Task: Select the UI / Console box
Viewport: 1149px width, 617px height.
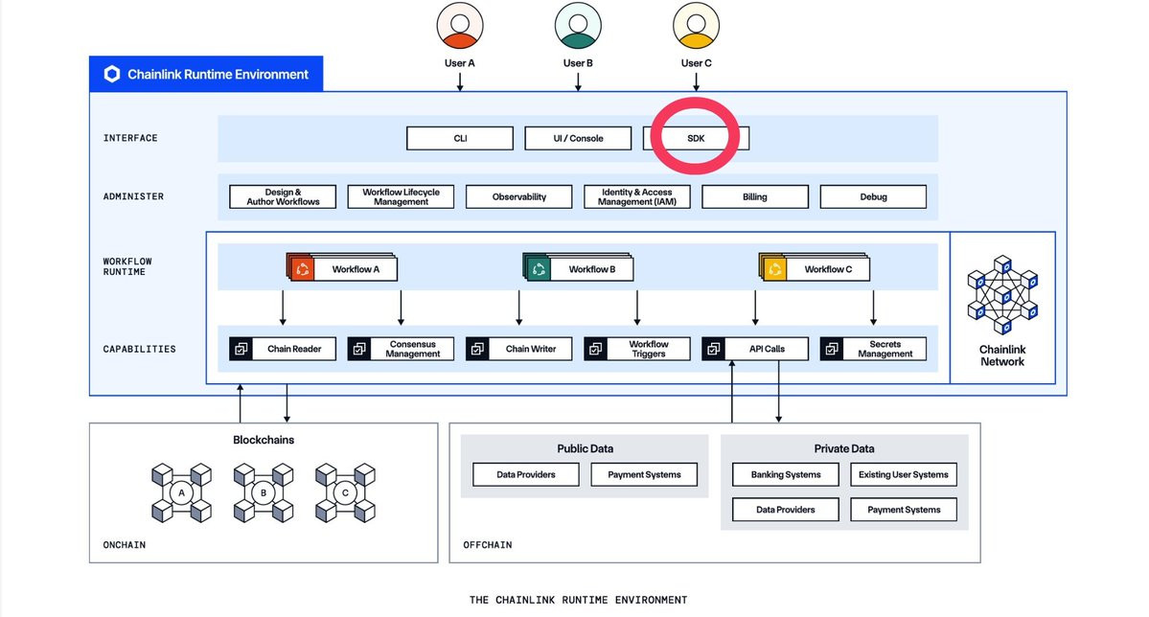Action: 578,139
